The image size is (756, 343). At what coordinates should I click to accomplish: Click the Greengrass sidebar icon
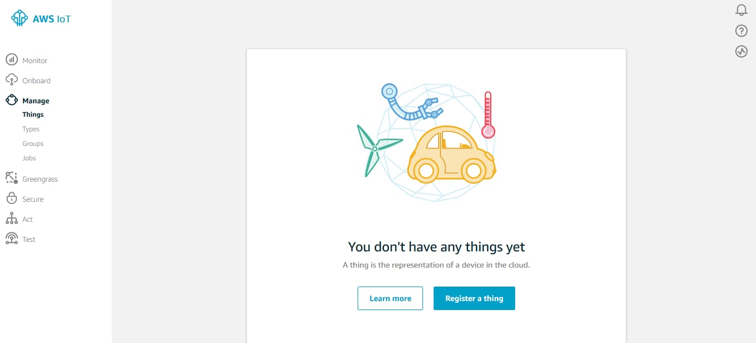(12, 178)
